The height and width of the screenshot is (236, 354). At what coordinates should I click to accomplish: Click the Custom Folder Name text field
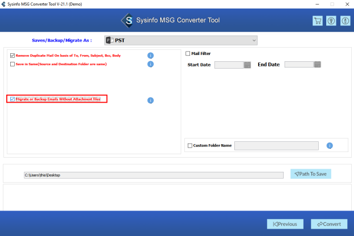277,146
